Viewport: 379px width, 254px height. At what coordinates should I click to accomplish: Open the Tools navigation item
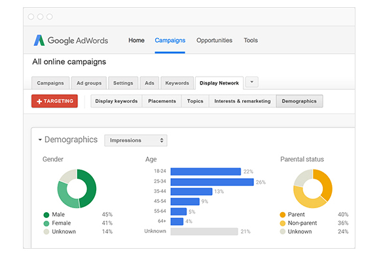(251, 41)
